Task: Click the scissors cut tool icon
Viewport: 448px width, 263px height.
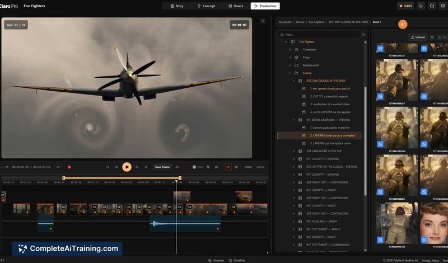Action: click(236, 167)
